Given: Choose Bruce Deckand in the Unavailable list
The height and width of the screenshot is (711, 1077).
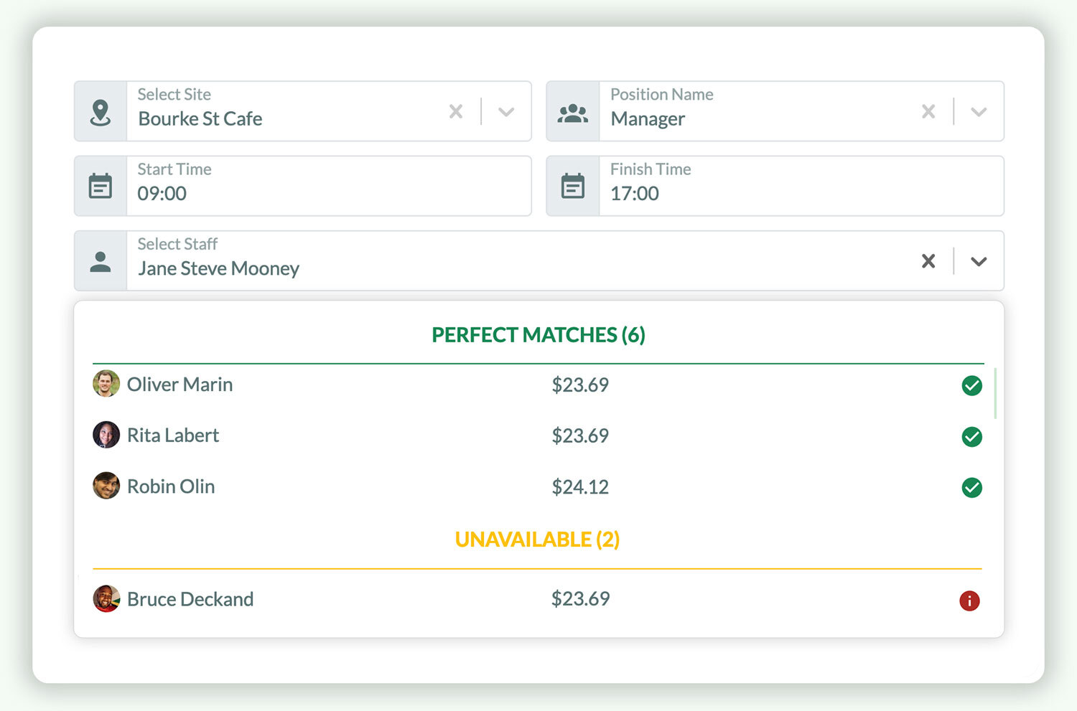Looking at the screenshot, I should coord(190,599).
